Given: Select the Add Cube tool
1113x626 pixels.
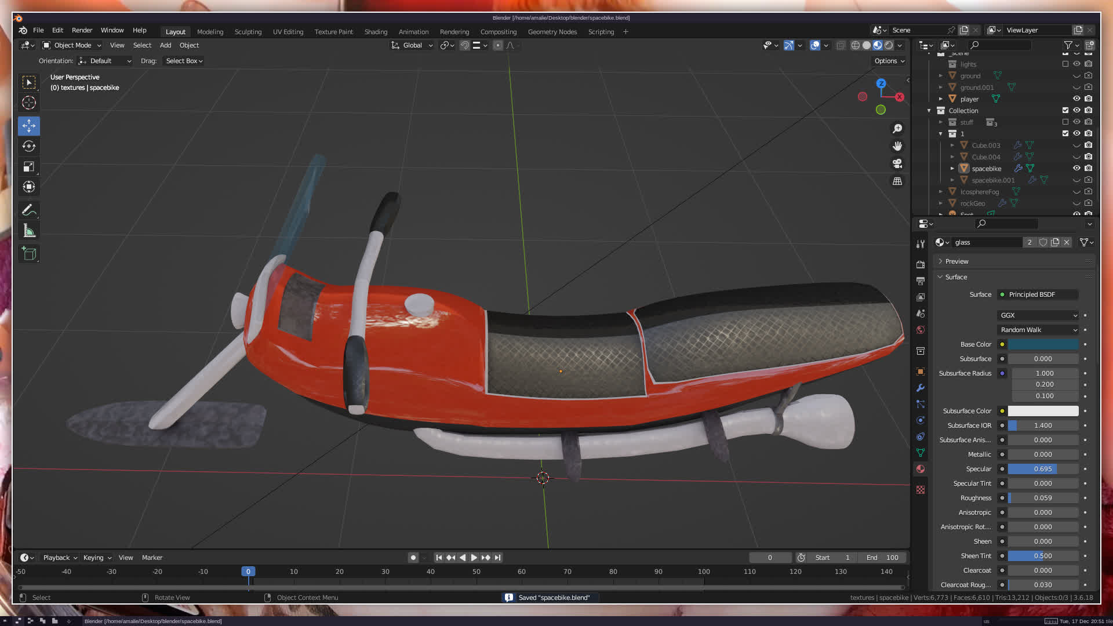Looking at the screenshot, I should coord(29,253).
